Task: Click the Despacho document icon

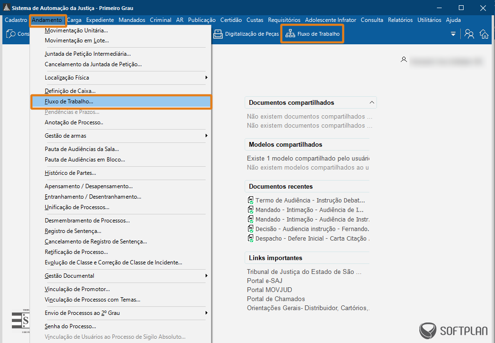Action: click(251, 238)
